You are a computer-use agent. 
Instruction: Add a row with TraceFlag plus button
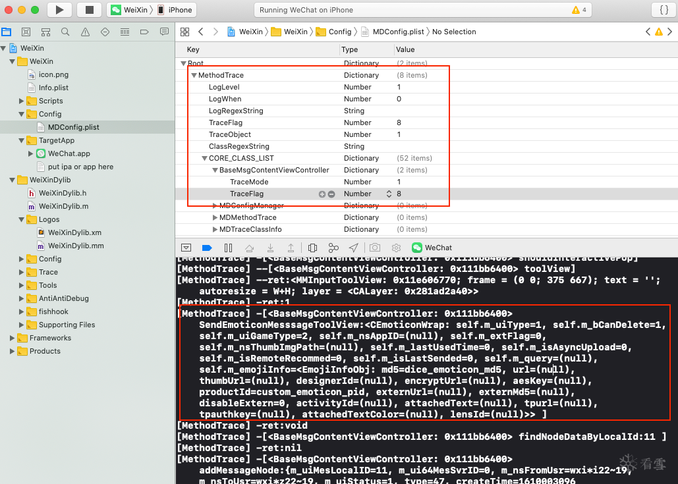coord(322,194)
